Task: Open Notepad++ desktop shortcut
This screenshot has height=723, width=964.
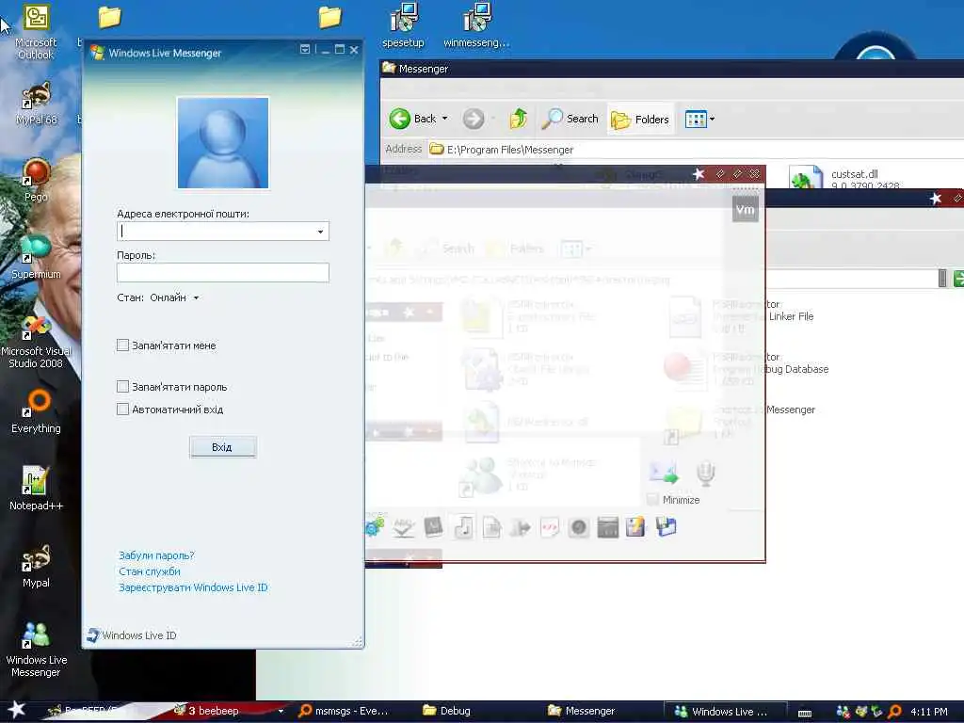Action: (36, 489)
